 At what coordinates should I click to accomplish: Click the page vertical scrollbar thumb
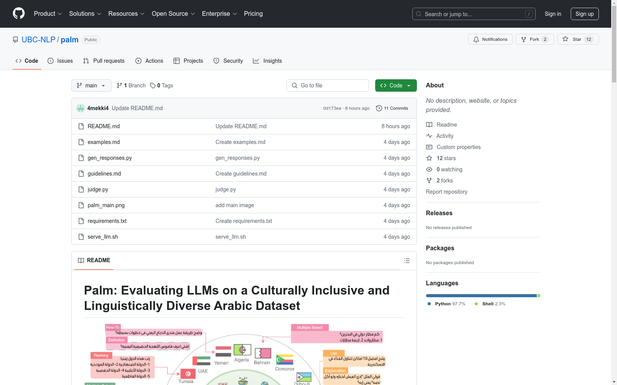(614, 44)
